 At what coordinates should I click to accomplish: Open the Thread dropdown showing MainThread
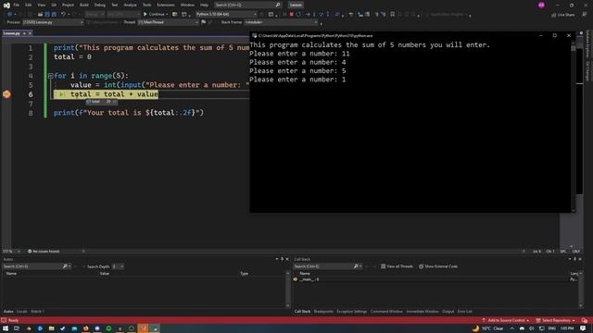coord(168,22)
